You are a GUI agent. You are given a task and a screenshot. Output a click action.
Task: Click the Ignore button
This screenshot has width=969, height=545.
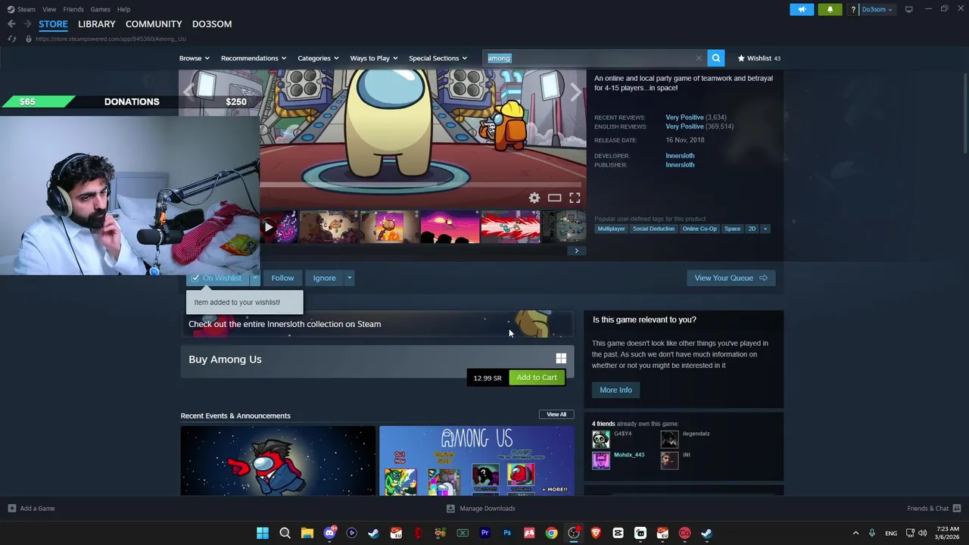(324, 278)
